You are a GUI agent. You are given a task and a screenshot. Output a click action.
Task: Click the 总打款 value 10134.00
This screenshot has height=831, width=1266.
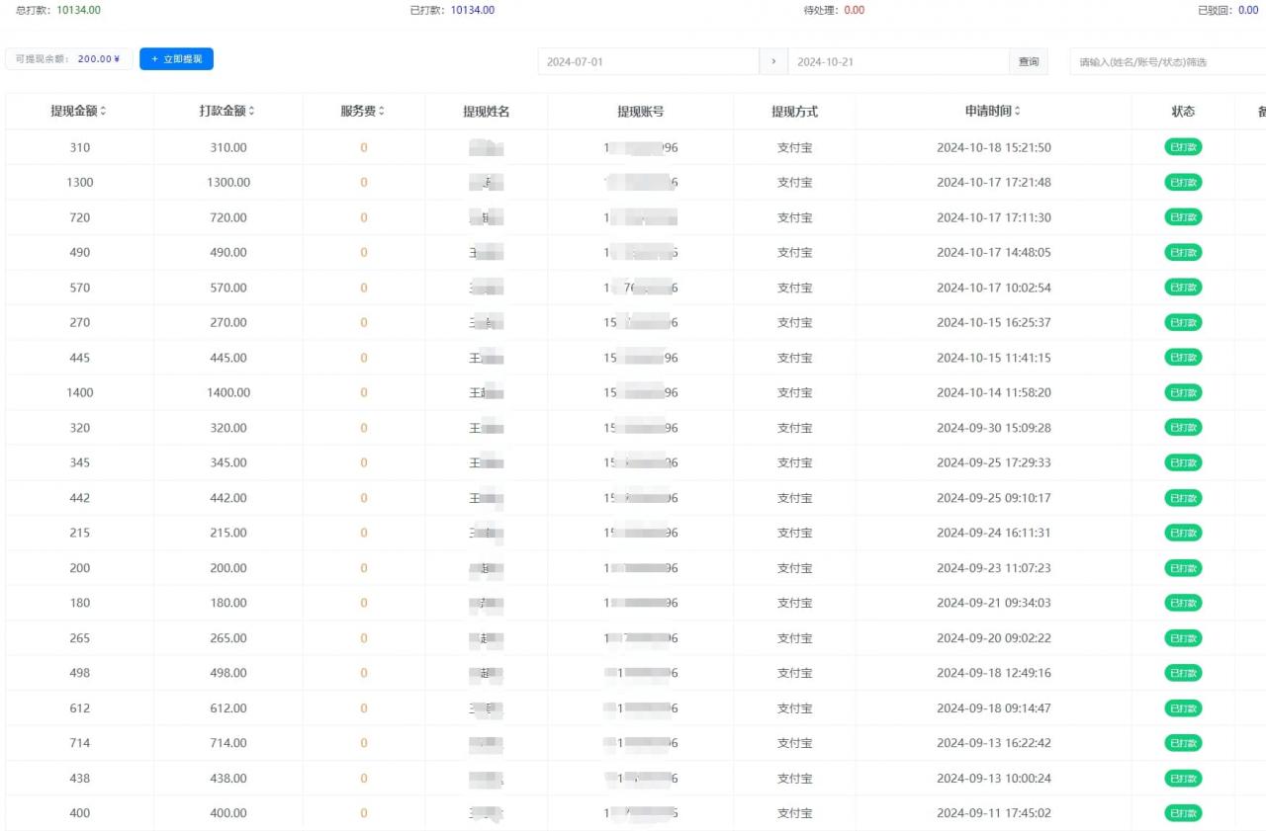(x=78, y=10)
